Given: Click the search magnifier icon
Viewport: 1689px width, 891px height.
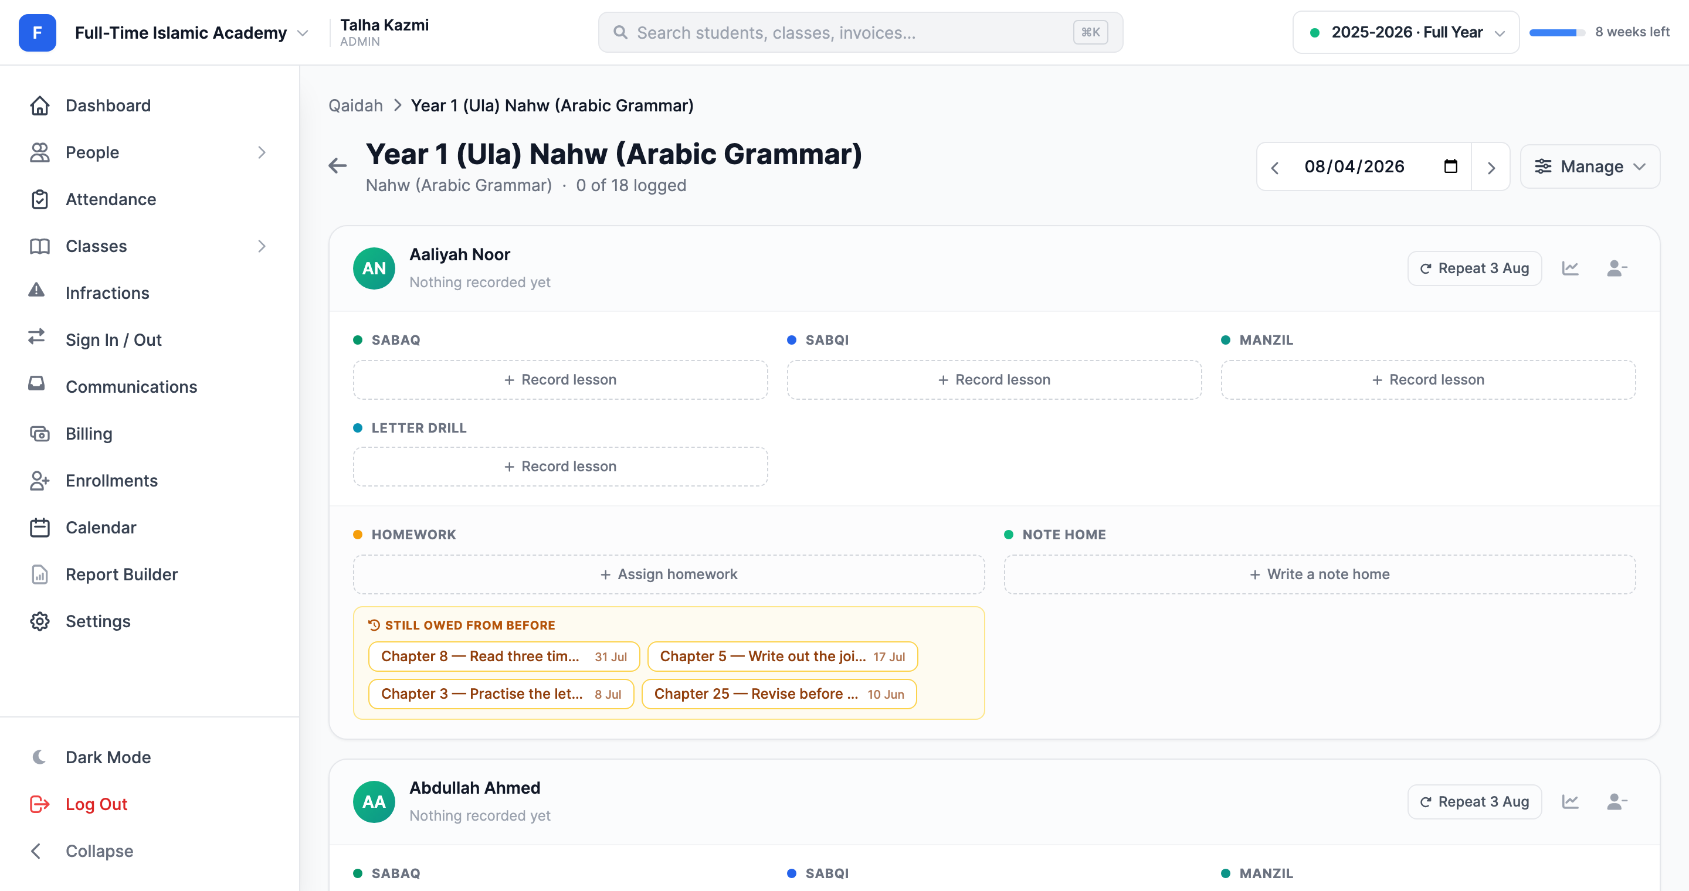Looking at the screenshot, I should [x=620, y=32].
